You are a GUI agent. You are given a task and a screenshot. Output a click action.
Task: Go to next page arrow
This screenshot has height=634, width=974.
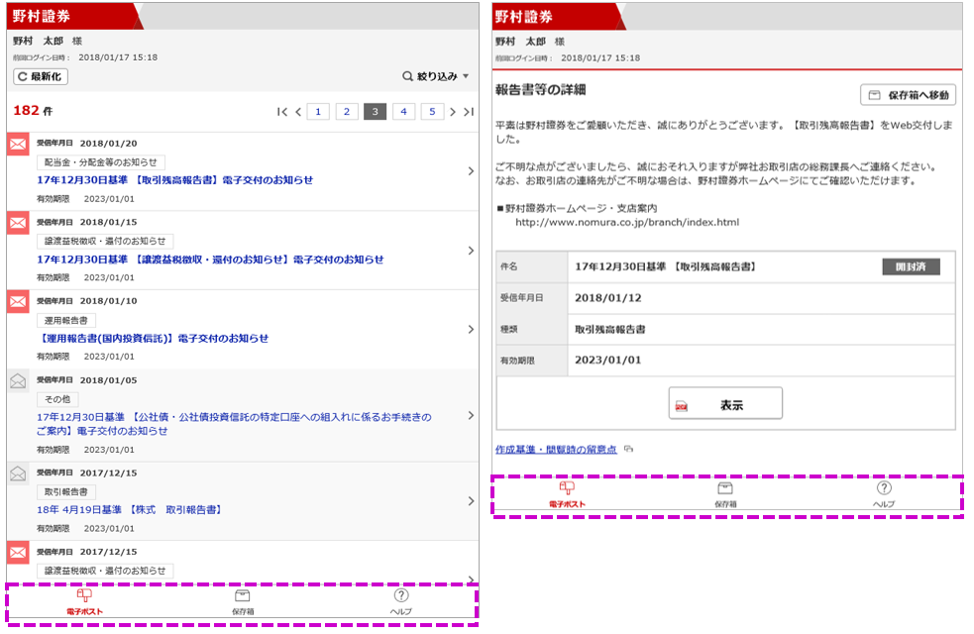point(453,112)
